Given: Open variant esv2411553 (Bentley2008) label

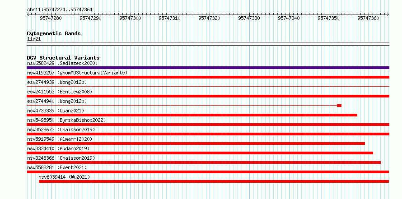Looking at the screenshot, I should click(x=60, y=92).
